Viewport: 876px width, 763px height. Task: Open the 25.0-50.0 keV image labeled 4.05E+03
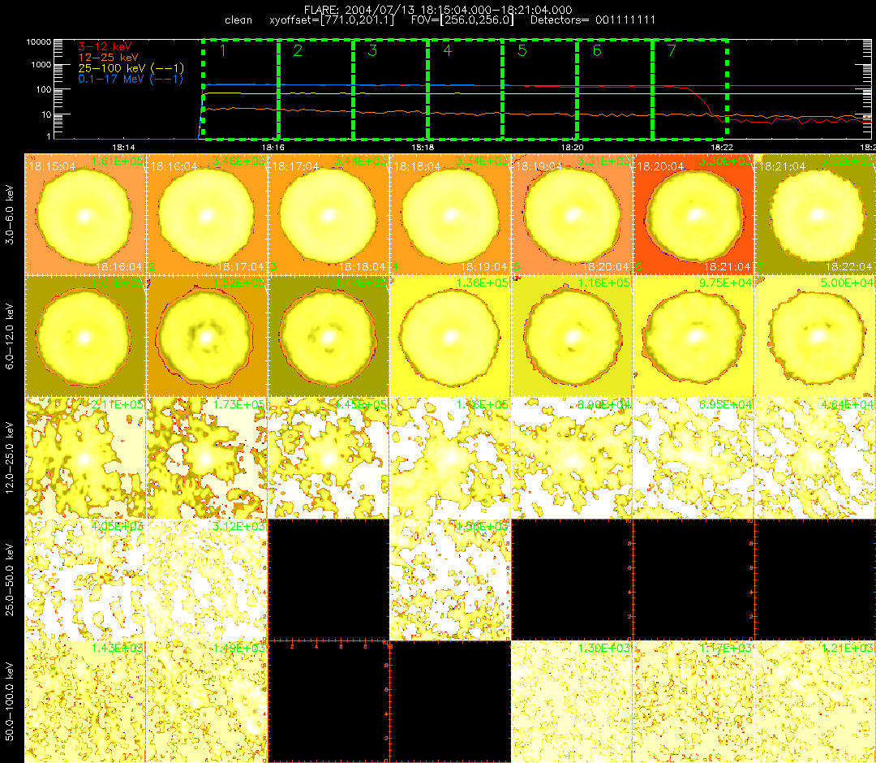(85, 580)
